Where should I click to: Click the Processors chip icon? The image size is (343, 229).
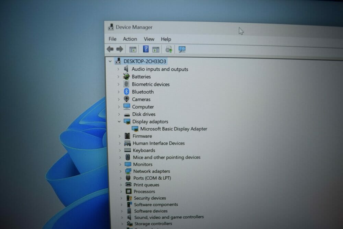click(x=128, y=191)
